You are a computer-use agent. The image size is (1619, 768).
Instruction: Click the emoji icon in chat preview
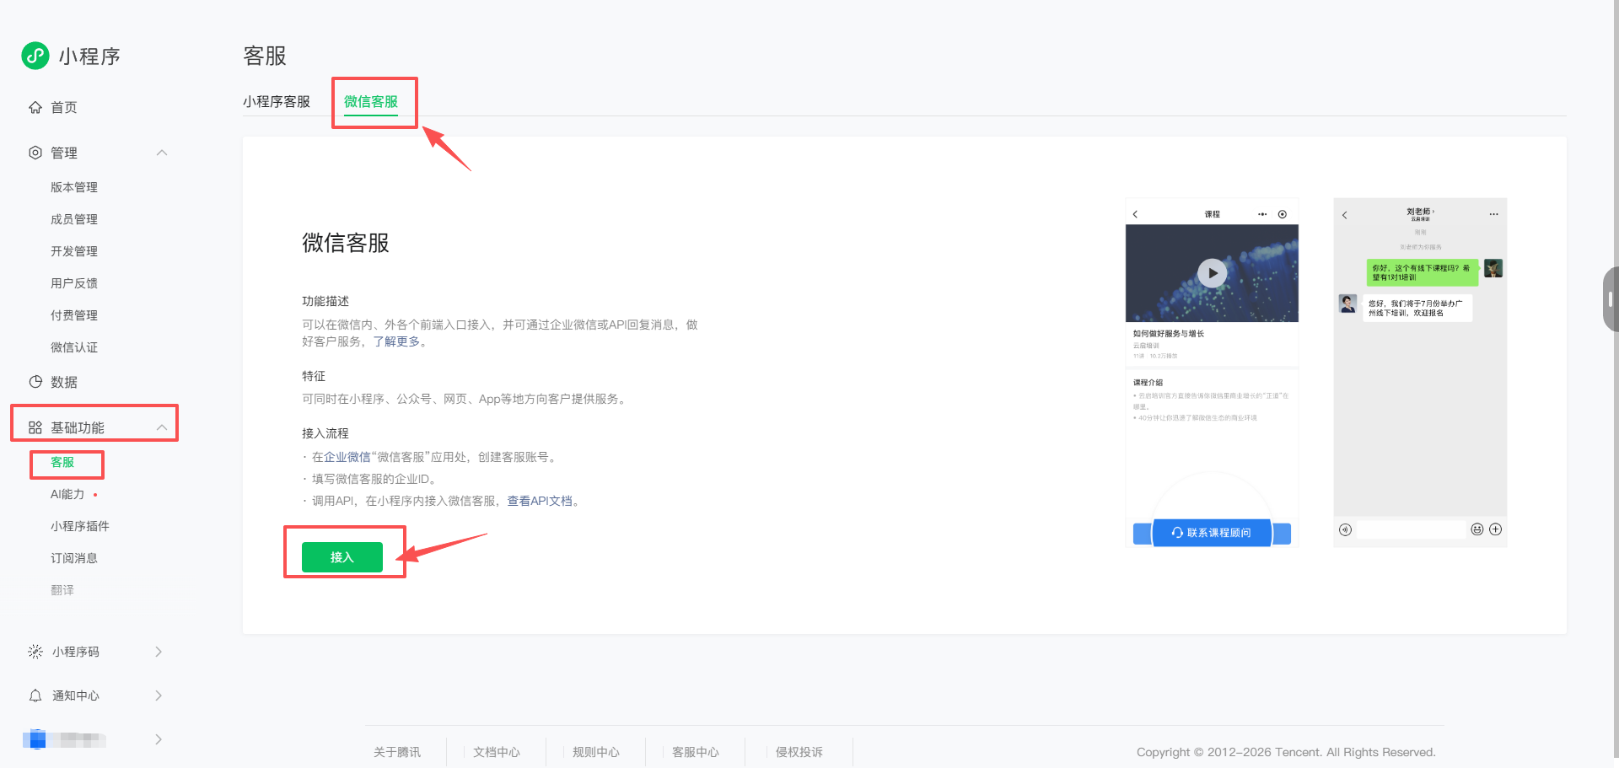[x=1477, y=529]
